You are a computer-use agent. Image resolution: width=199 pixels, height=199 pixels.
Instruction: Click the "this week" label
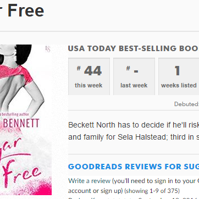(x=89, y=85)
